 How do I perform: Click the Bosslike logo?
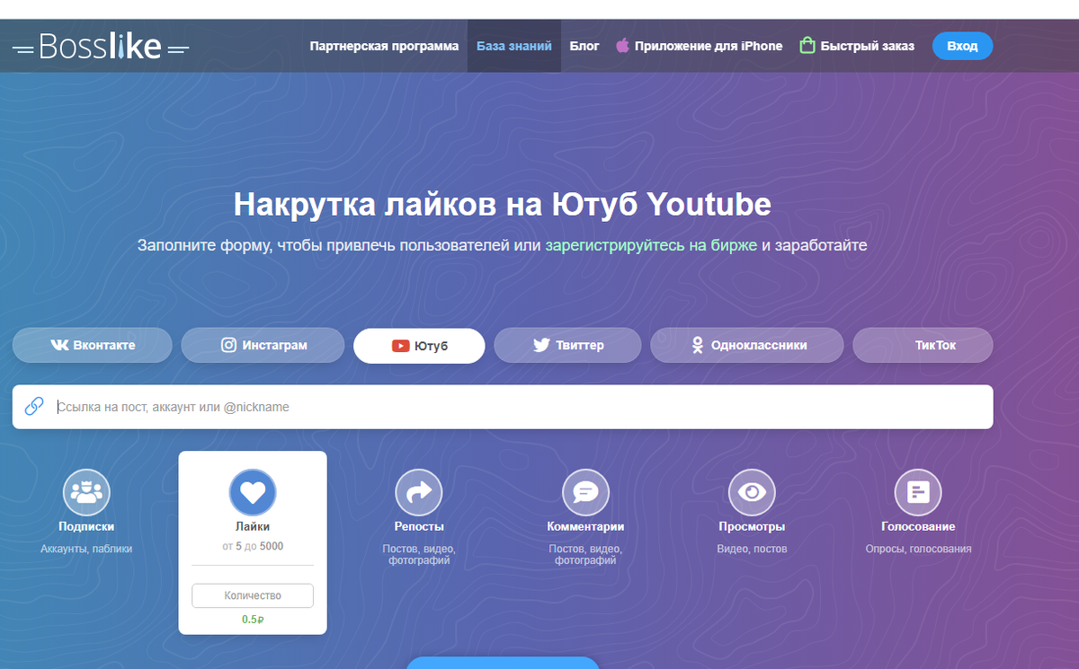click(102, 46)
